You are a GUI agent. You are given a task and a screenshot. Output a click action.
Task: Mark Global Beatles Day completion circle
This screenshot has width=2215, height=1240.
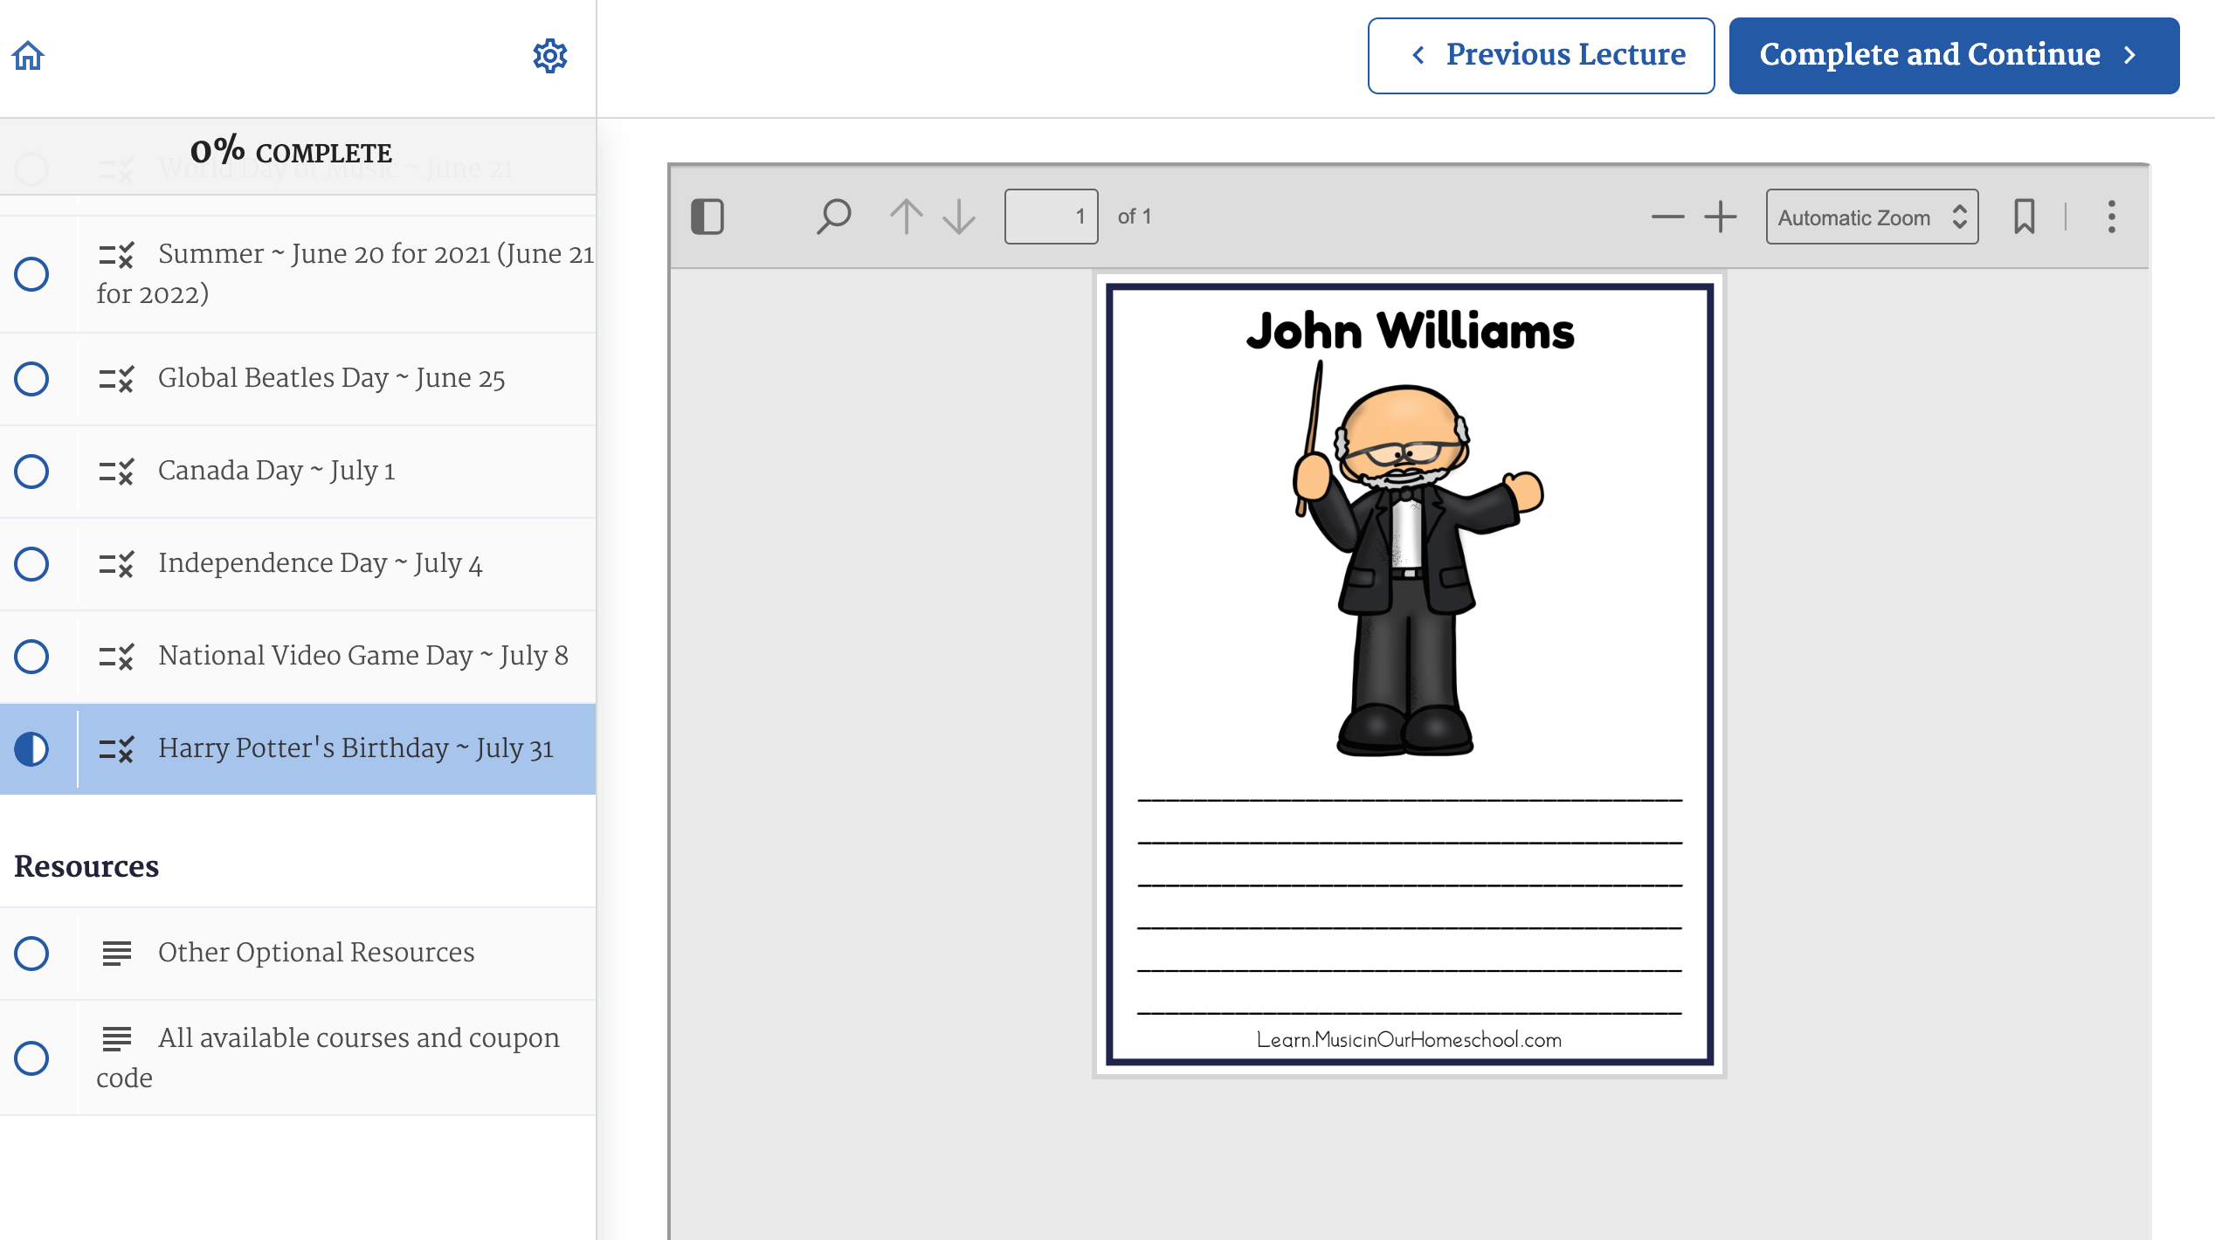click(x=31, y=379)
